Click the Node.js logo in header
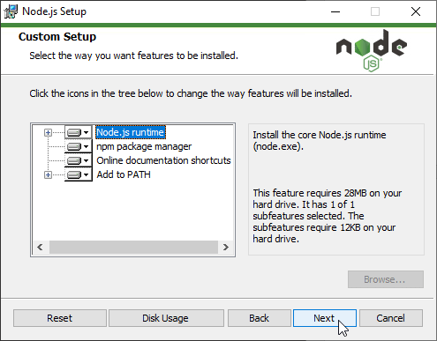Screen dimensions: 437x341 pyautogui.click(x=372, y=50)
